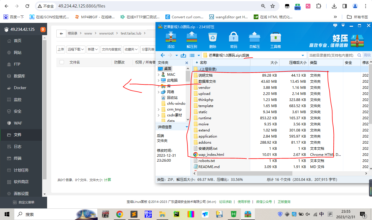Image resolution: width=372 pixels, height=220 pixels.
Task: Open 软件商店 in the panel sidebar
Action: 21,182
